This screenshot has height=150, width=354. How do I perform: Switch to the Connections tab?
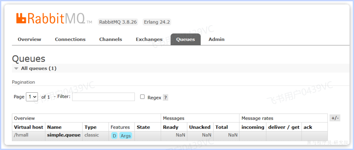[70, 39]
